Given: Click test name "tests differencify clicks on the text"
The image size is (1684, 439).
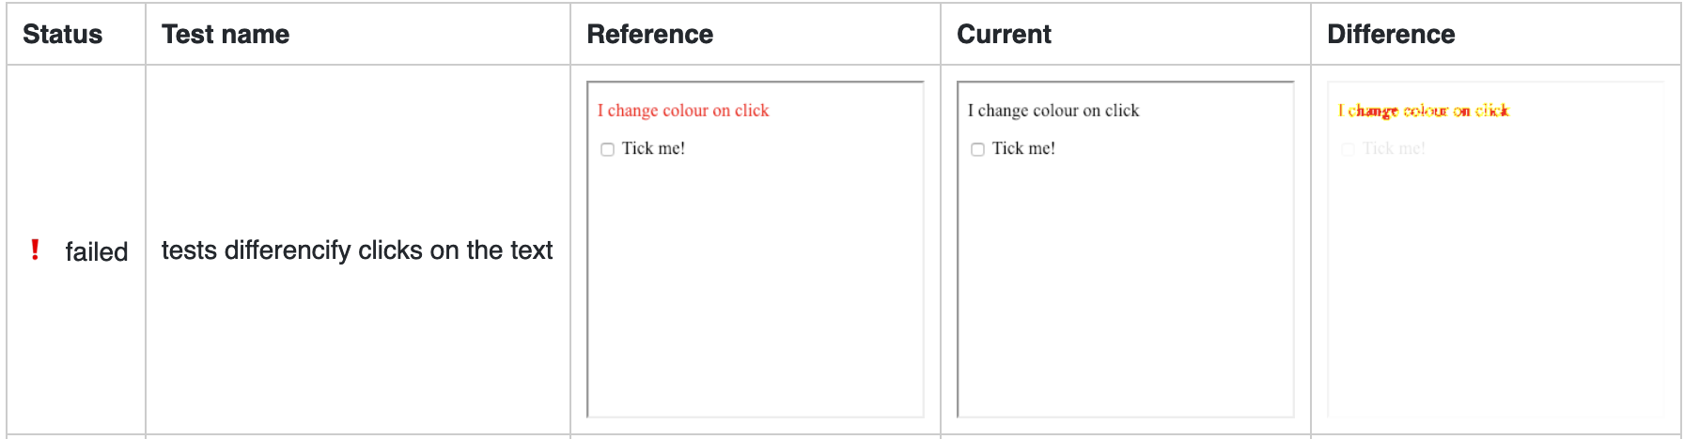Looking at the screenshot, I should coord(357,250).
